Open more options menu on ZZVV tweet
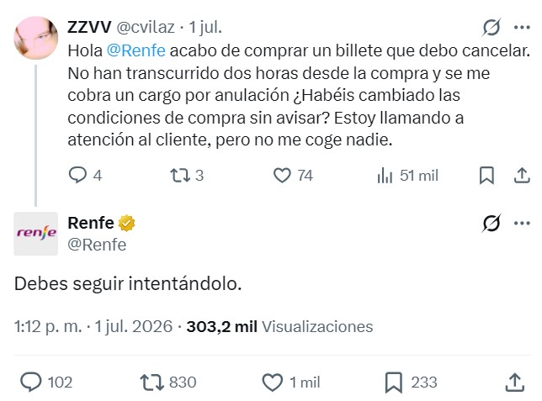Image resolution: width=542 pixels, height=401 pixels. point(522,27)
